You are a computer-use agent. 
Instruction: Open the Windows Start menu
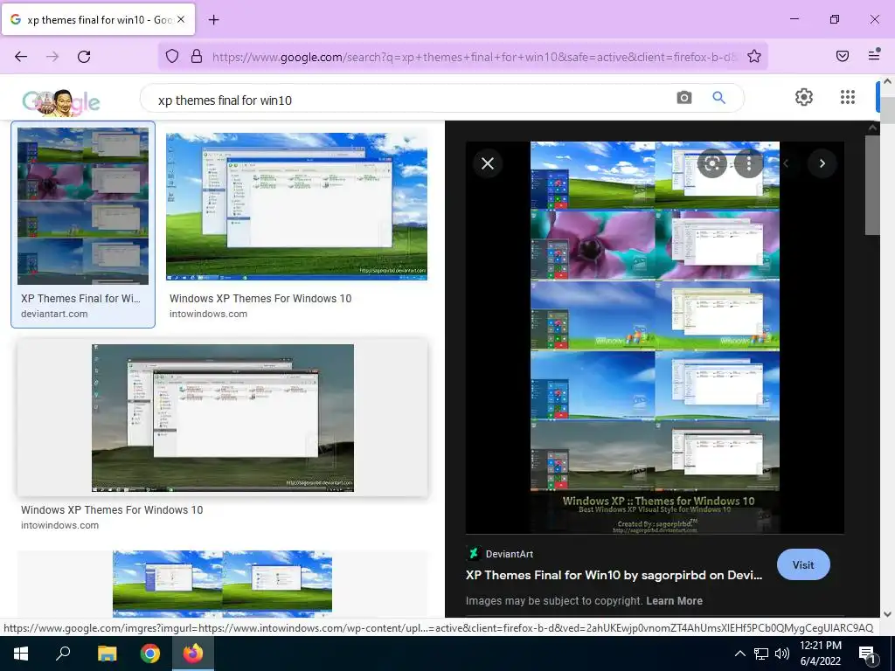(x=21, y=654)
